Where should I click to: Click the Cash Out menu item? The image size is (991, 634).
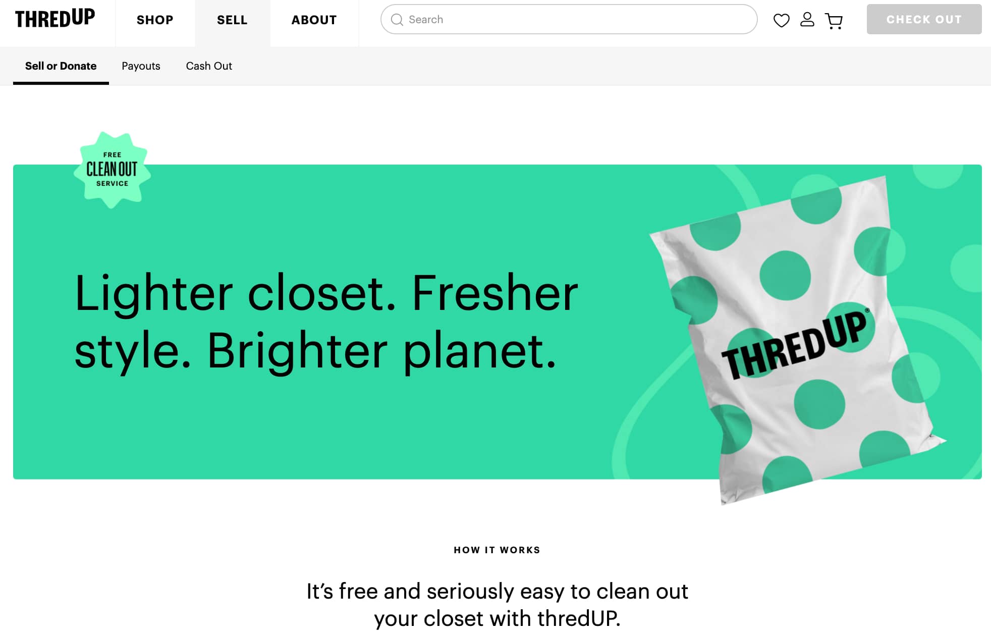click(209, 66)
